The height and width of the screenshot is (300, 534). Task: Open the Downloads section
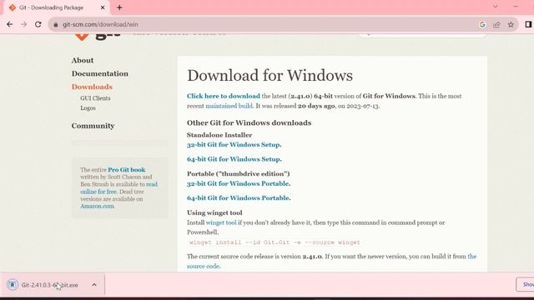92,87
